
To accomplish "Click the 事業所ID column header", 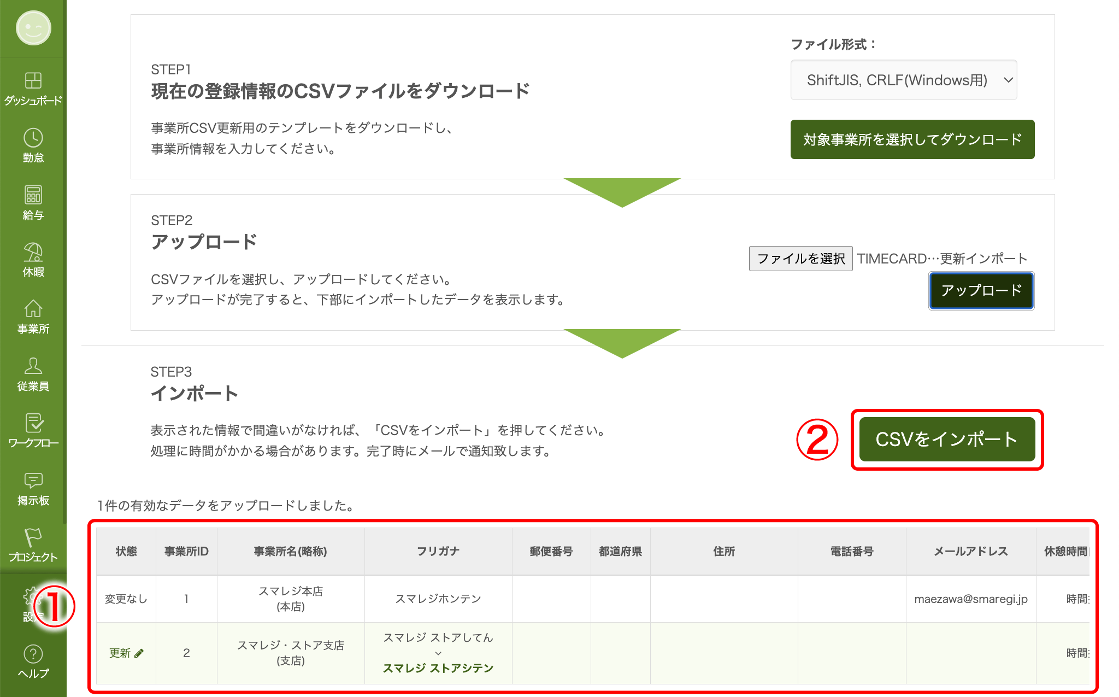I will 186,552.
